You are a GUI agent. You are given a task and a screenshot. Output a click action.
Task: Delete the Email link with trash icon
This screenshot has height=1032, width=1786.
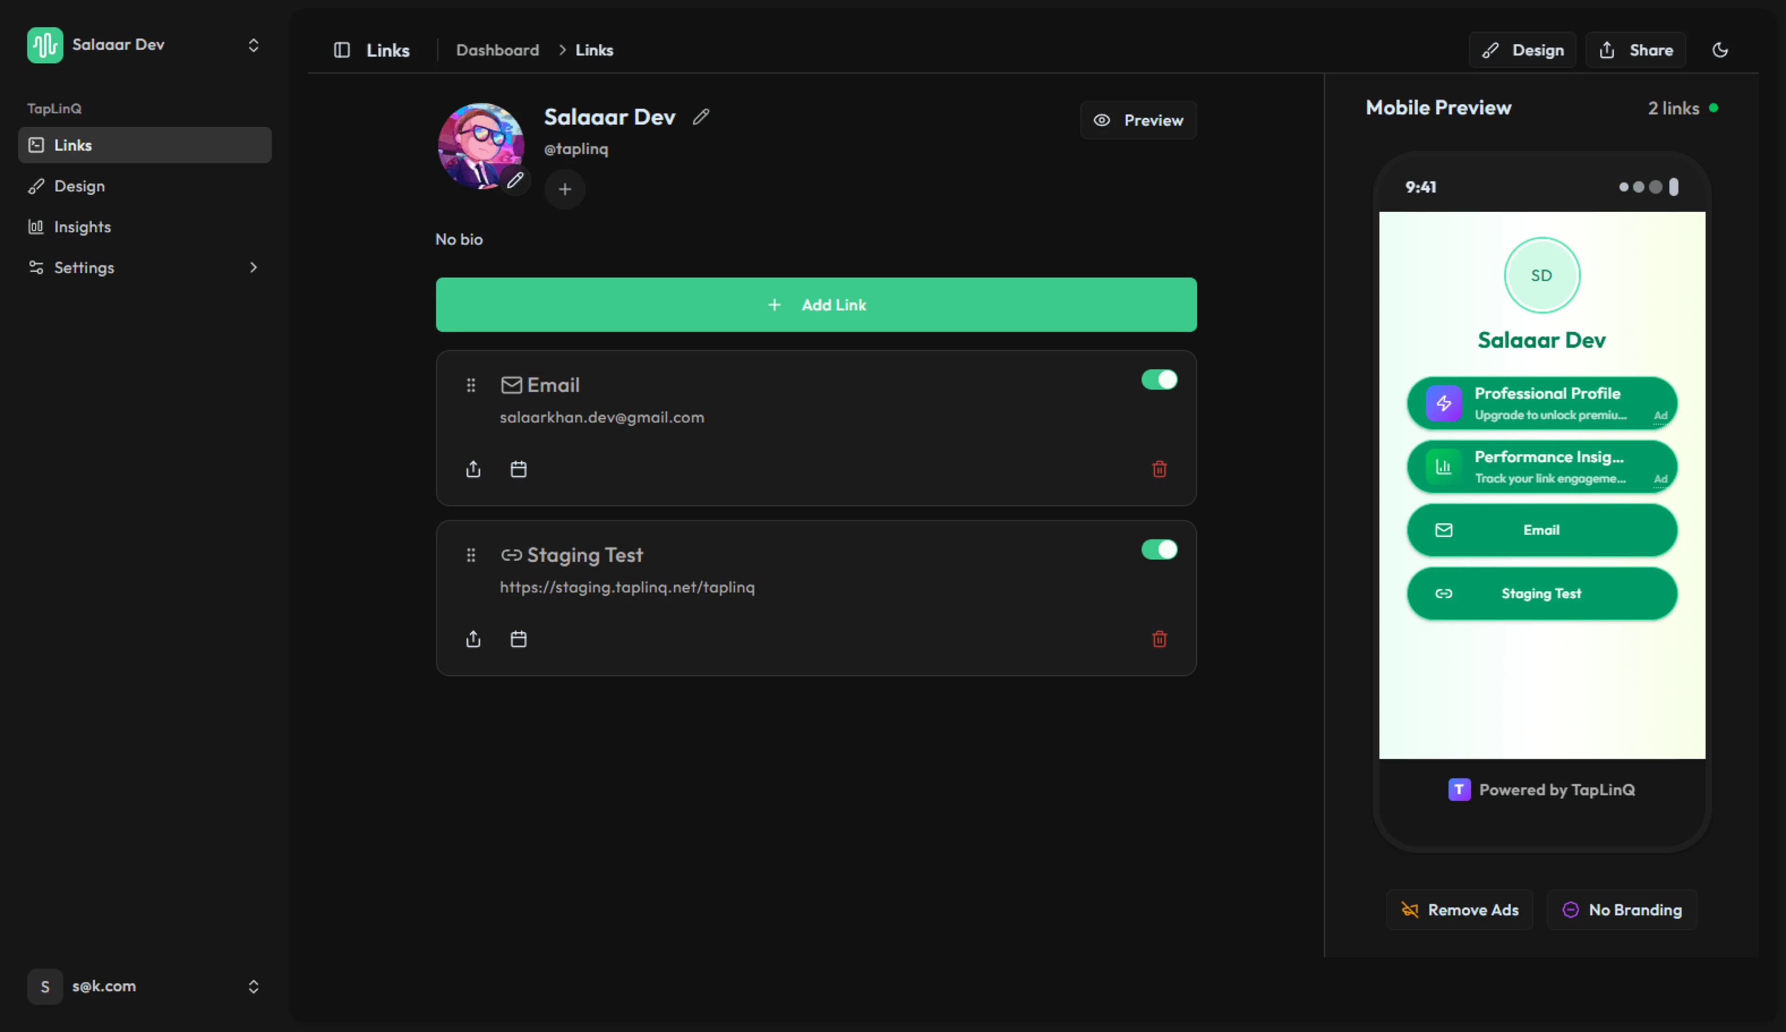click(1159, 469)
